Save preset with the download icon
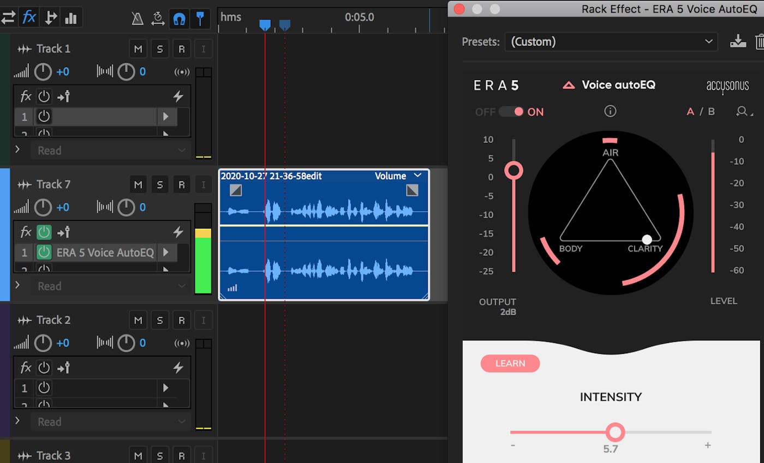The width and height of the screenshot is (764, 463). tap(738, 41)
